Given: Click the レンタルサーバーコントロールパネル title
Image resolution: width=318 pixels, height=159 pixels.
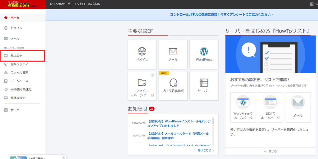Looking at the screenshot, I should click(x=75, y=4).
